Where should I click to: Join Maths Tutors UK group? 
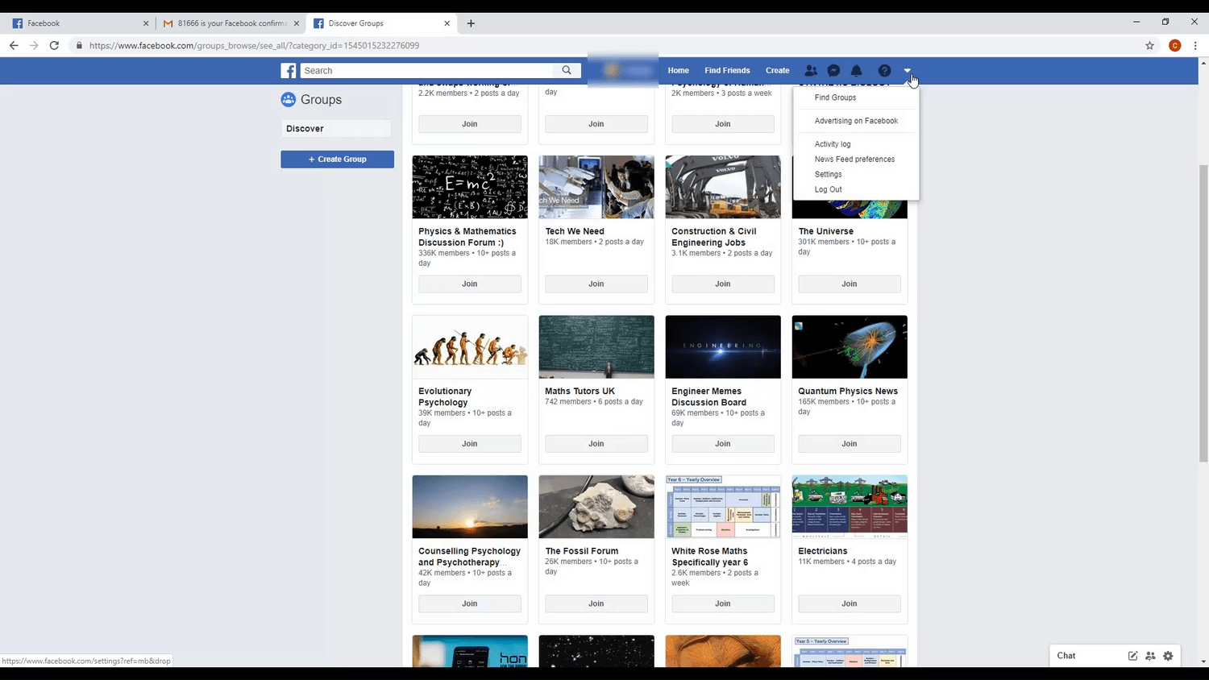coord(596,444)
